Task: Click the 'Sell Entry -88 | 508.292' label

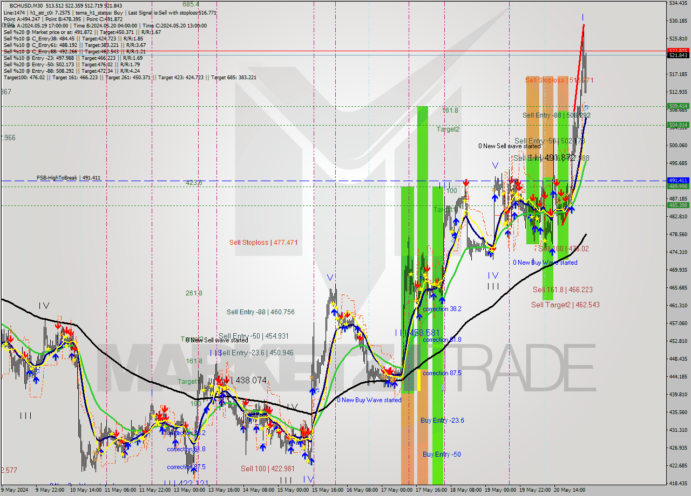Action: pyautogui.click(x=557, y=115)
